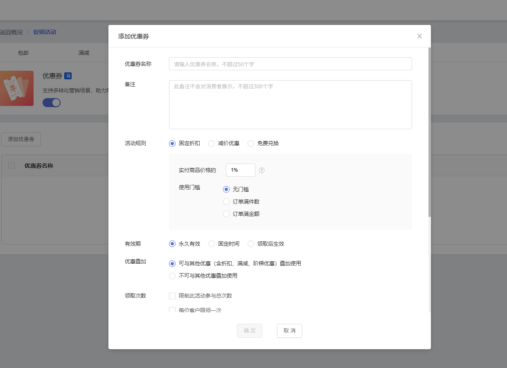Choose 订单满金额 as usage threshold
Screen dimensions: 507x368
pyautogui.click(x=226, y=214)
